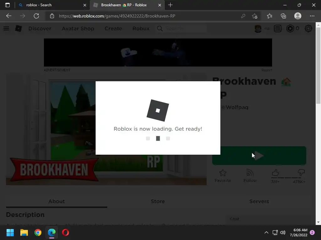Launch File Explorer from taskbar
Viewport: 321px width, 240px height.
tap(24, 232)
